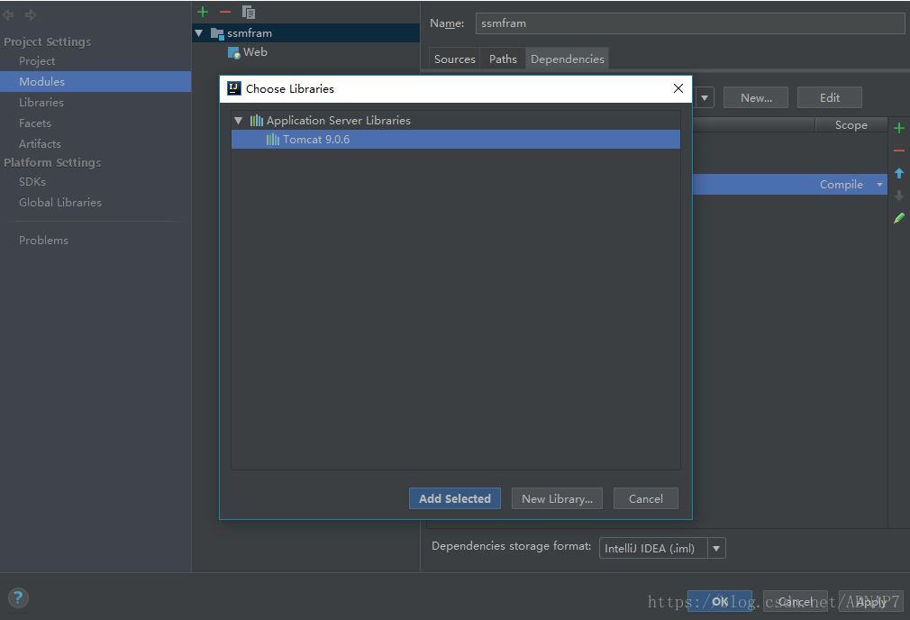Click the red remove module minus icon
910x620 pixels.
(225, 12)
